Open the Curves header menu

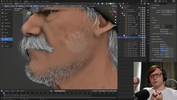[x=29, y=4]
